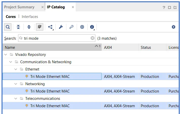Click the License column header
The image size is (180, 114).
tap(173, 47)
